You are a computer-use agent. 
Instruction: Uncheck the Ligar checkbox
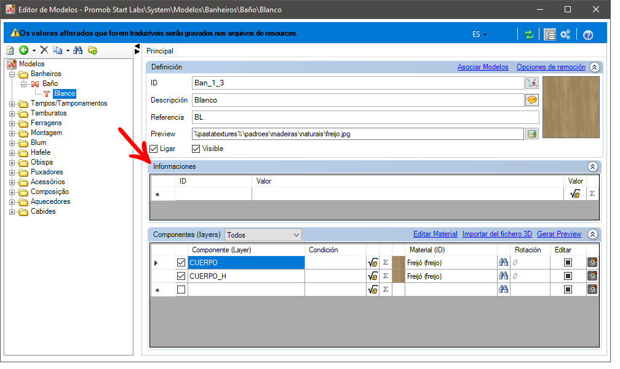point(154,149)
